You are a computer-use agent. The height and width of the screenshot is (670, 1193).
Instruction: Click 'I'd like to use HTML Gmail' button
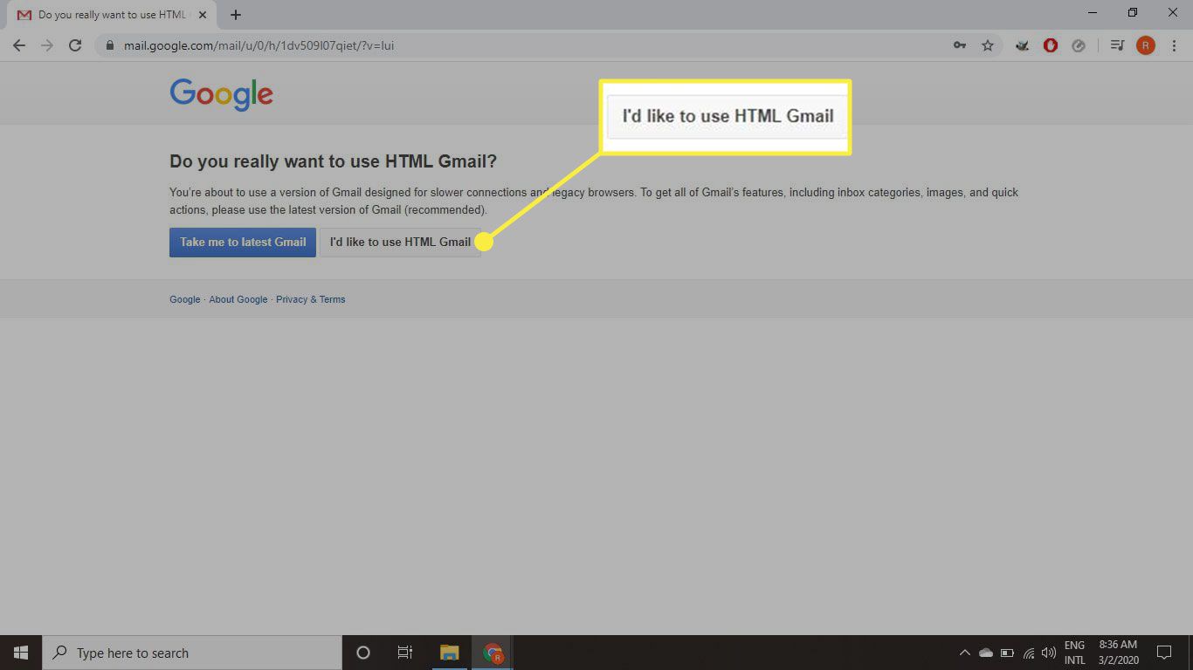pos(400,242)
